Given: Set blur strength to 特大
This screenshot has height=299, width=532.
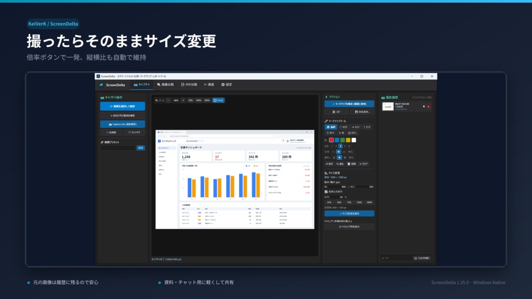Looking at the screenshot, I should 351,158.
